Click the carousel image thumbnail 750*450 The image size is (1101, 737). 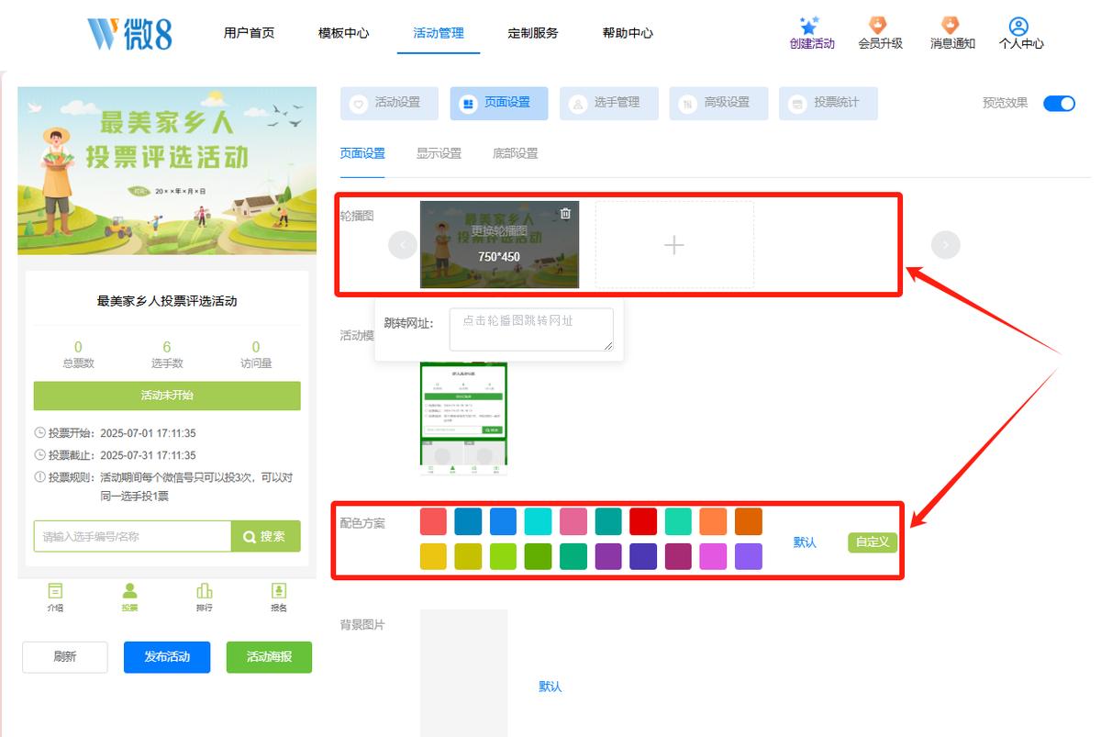point(499,244)
